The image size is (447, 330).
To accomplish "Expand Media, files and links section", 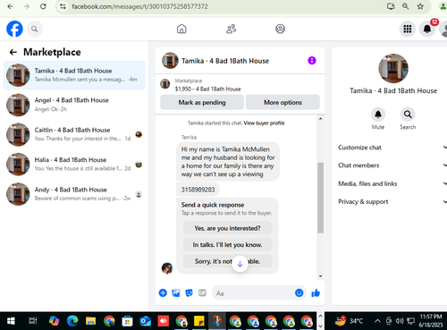I will pyautogui.click(x=392, y=183).
